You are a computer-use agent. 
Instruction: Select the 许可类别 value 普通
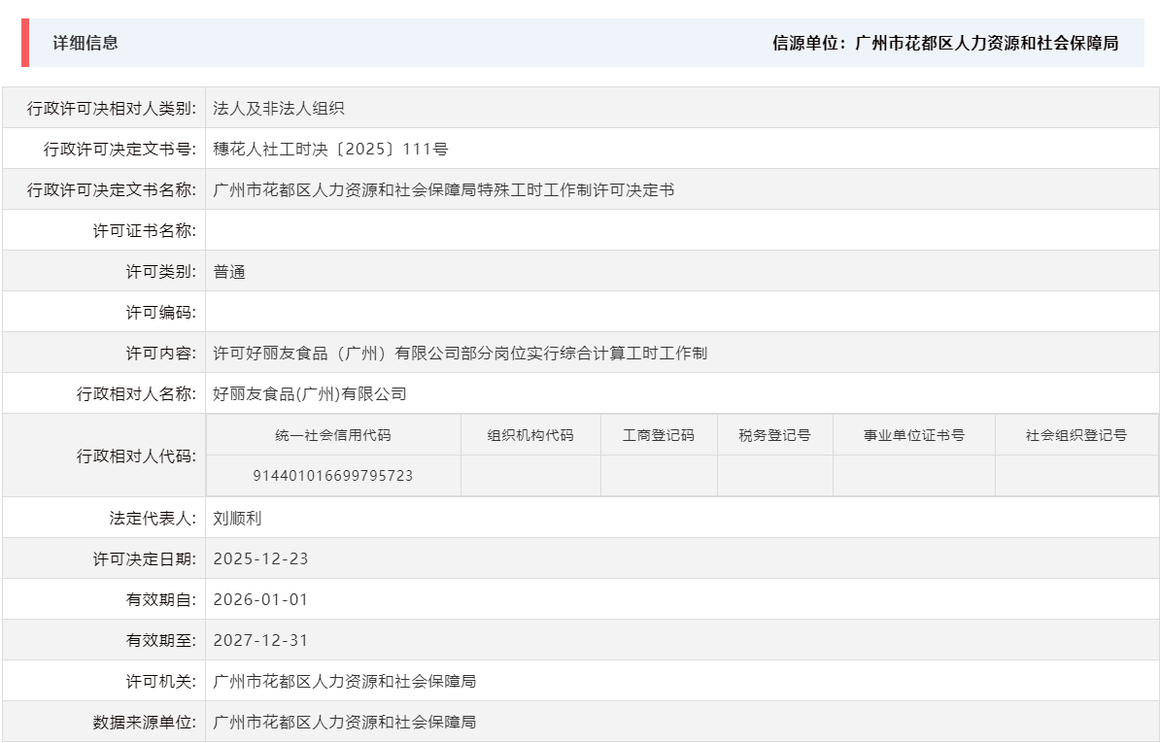click(230, 271)
